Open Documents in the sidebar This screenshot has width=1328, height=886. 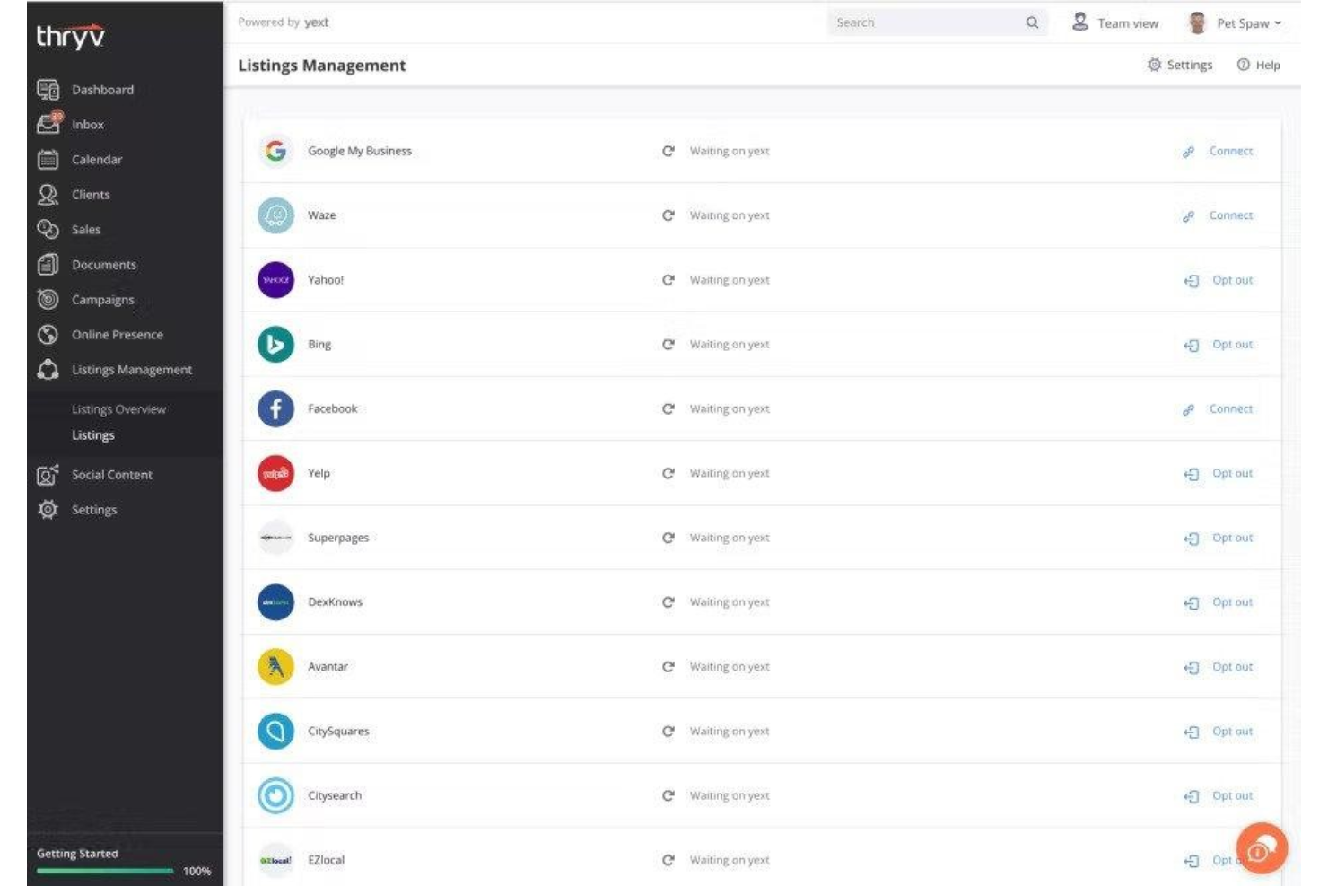(104, 265)
